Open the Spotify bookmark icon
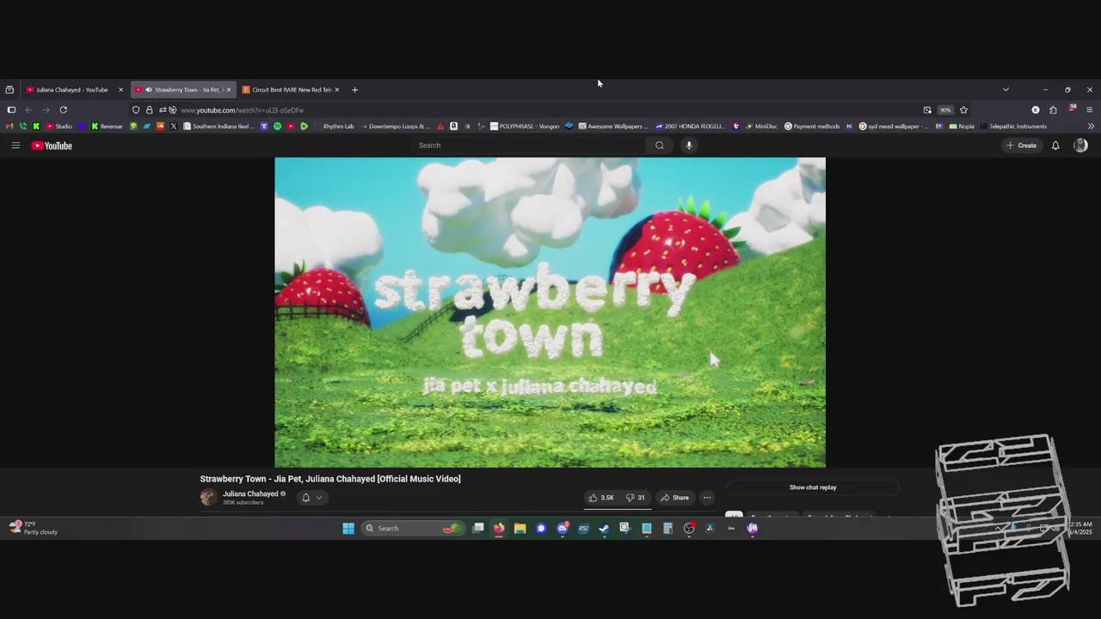Screen dimensions: 1101x619 277,126
